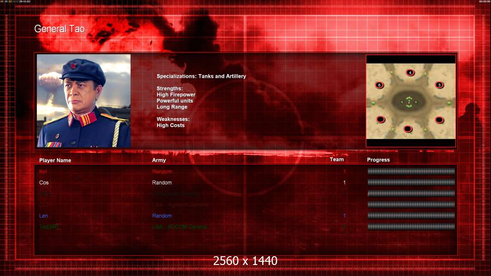This screenshot has height=276, width=491.
Task: Click the Long Range strength line
Action: tap(172, 107)
